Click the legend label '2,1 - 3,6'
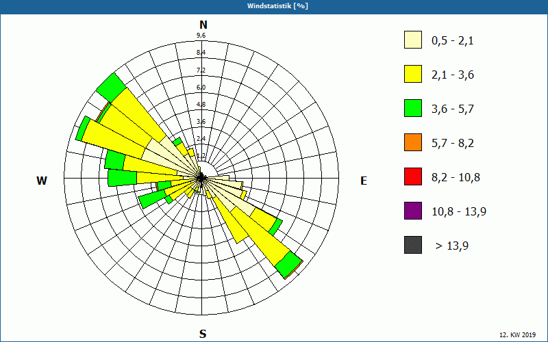This screenshot has height=342, width=548. point(453,75)
